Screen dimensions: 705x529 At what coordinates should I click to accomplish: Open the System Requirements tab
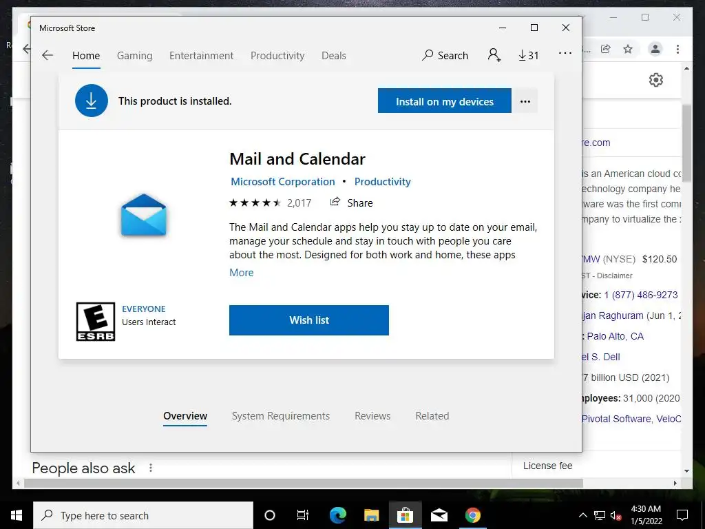pos(281,416)
